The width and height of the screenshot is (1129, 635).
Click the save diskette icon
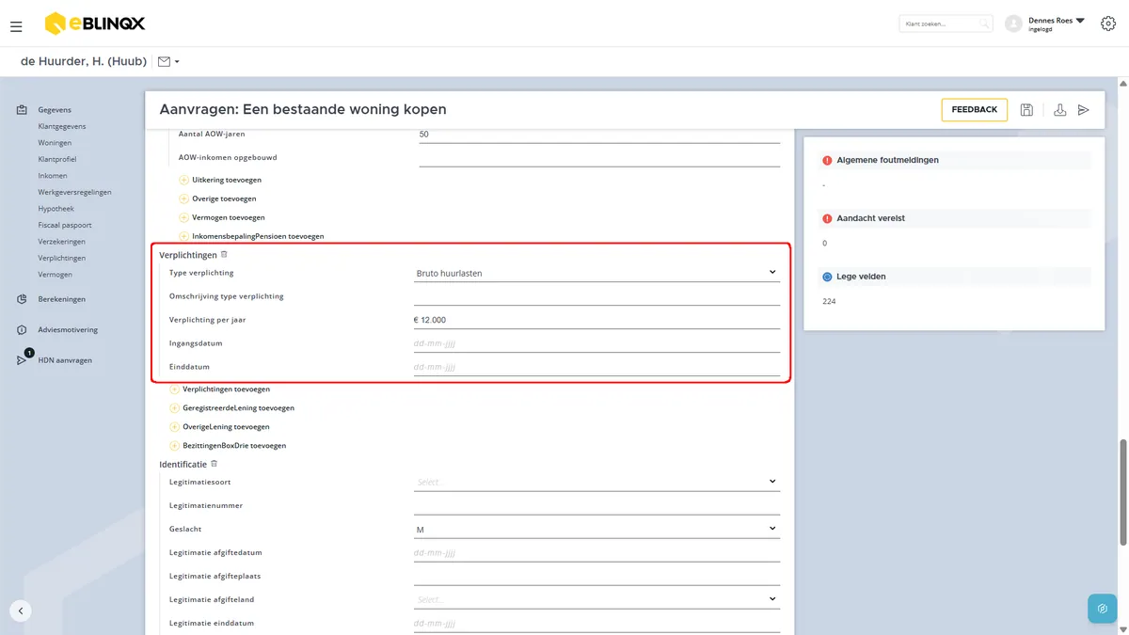(1026, 110)
